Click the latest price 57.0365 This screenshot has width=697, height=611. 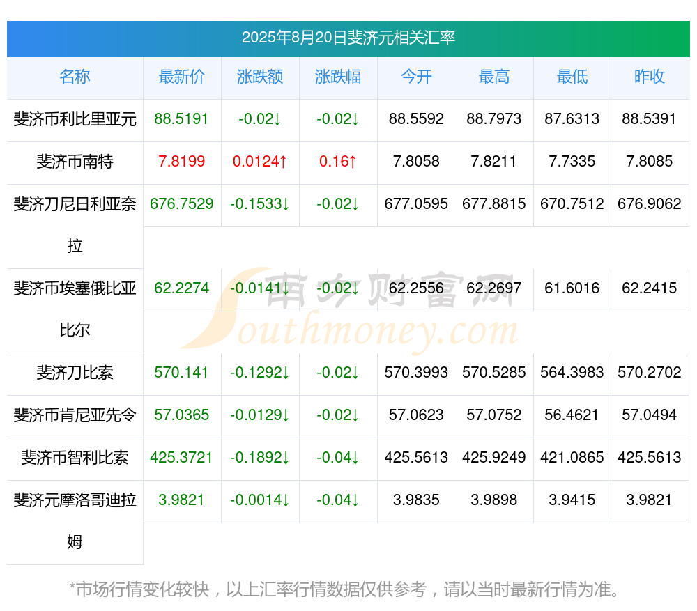point(181,415)
